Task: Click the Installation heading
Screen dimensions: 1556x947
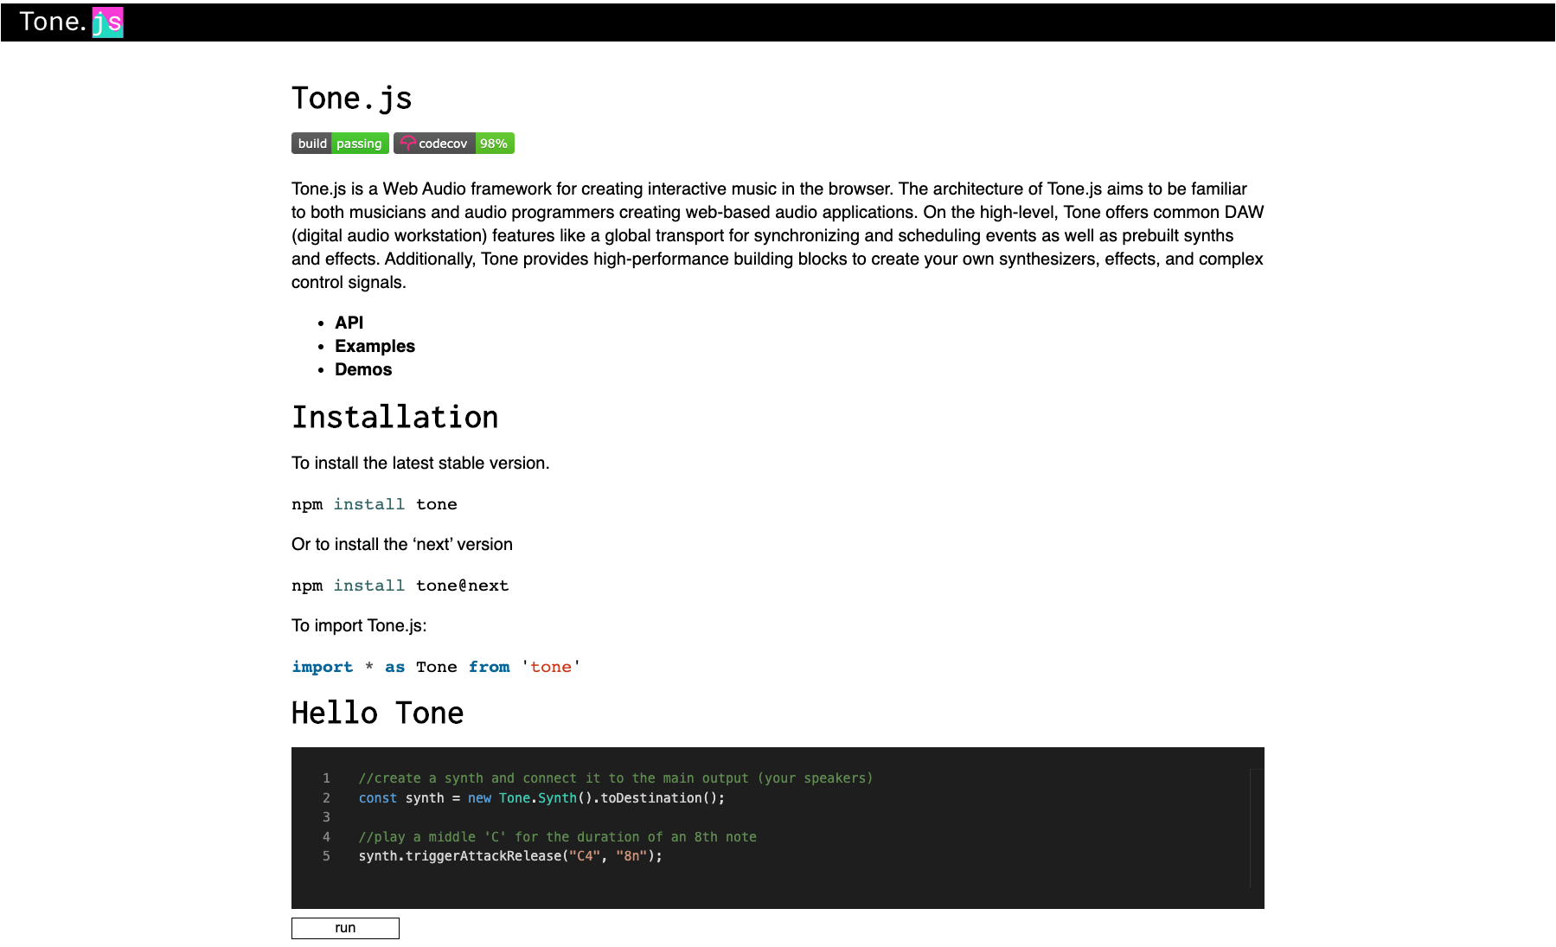Action: [x=394, y=417]
